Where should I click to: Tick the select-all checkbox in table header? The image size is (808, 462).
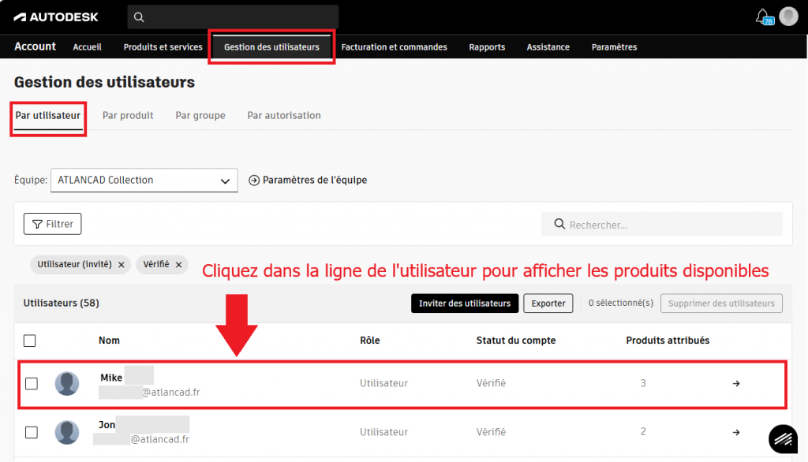point(30,341)
